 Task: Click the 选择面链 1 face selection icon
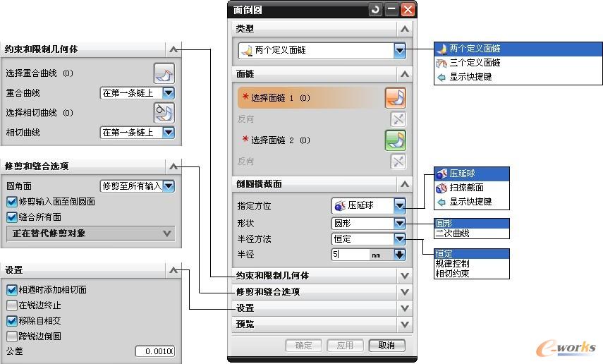pos(396,98)
